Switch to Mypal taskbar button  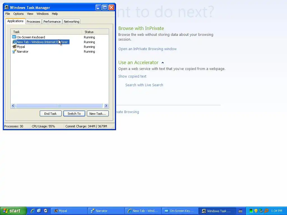(69, 211)
